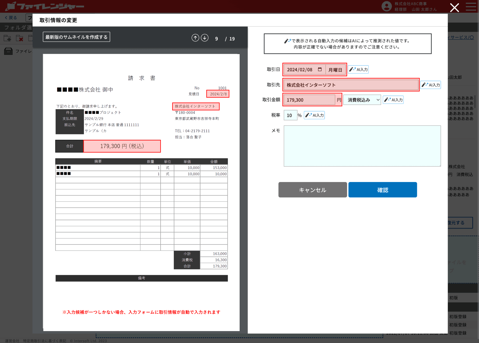The width and height of the screenshot is (479, 343).
Task: Close the dialog with the X icon
Action: click(454, 8)
